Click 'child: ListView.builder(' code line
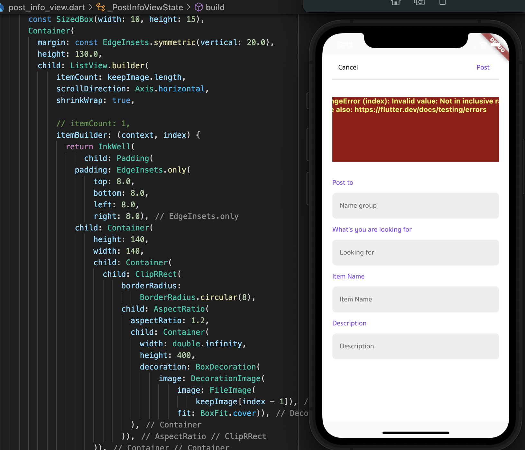The width and height of the screenshot is (525, 450). [x=93, y=66]
